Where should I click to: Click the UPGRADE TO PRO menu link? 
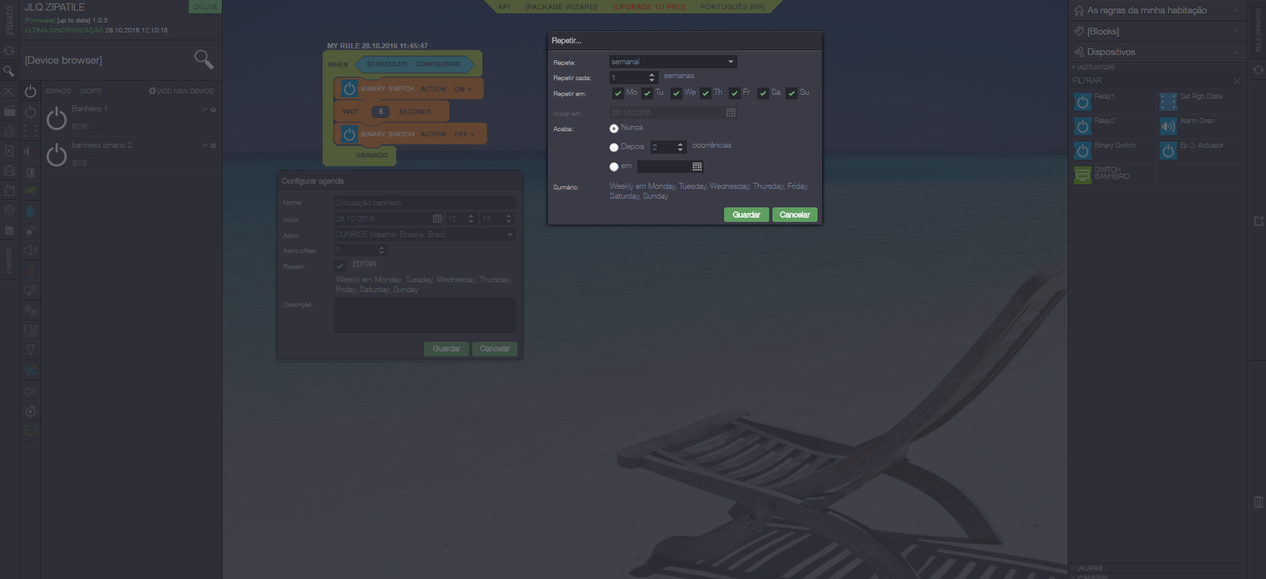click(649, 7)
